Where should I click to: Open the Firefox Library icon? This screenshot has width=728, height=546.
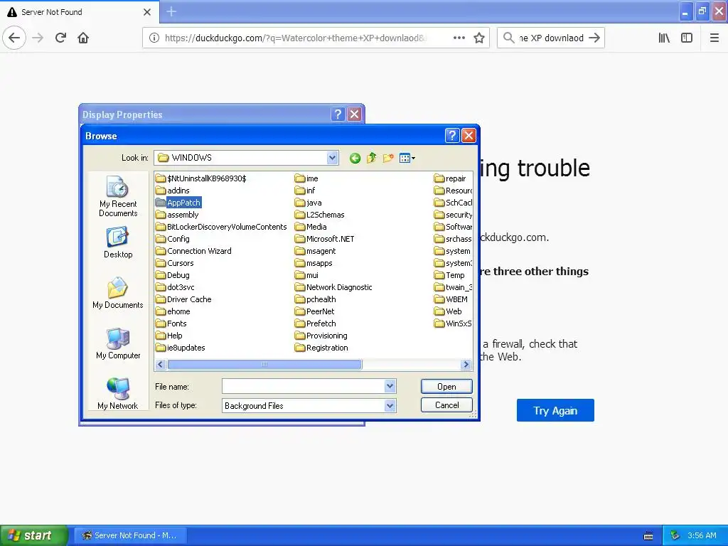tap(664, 38)
